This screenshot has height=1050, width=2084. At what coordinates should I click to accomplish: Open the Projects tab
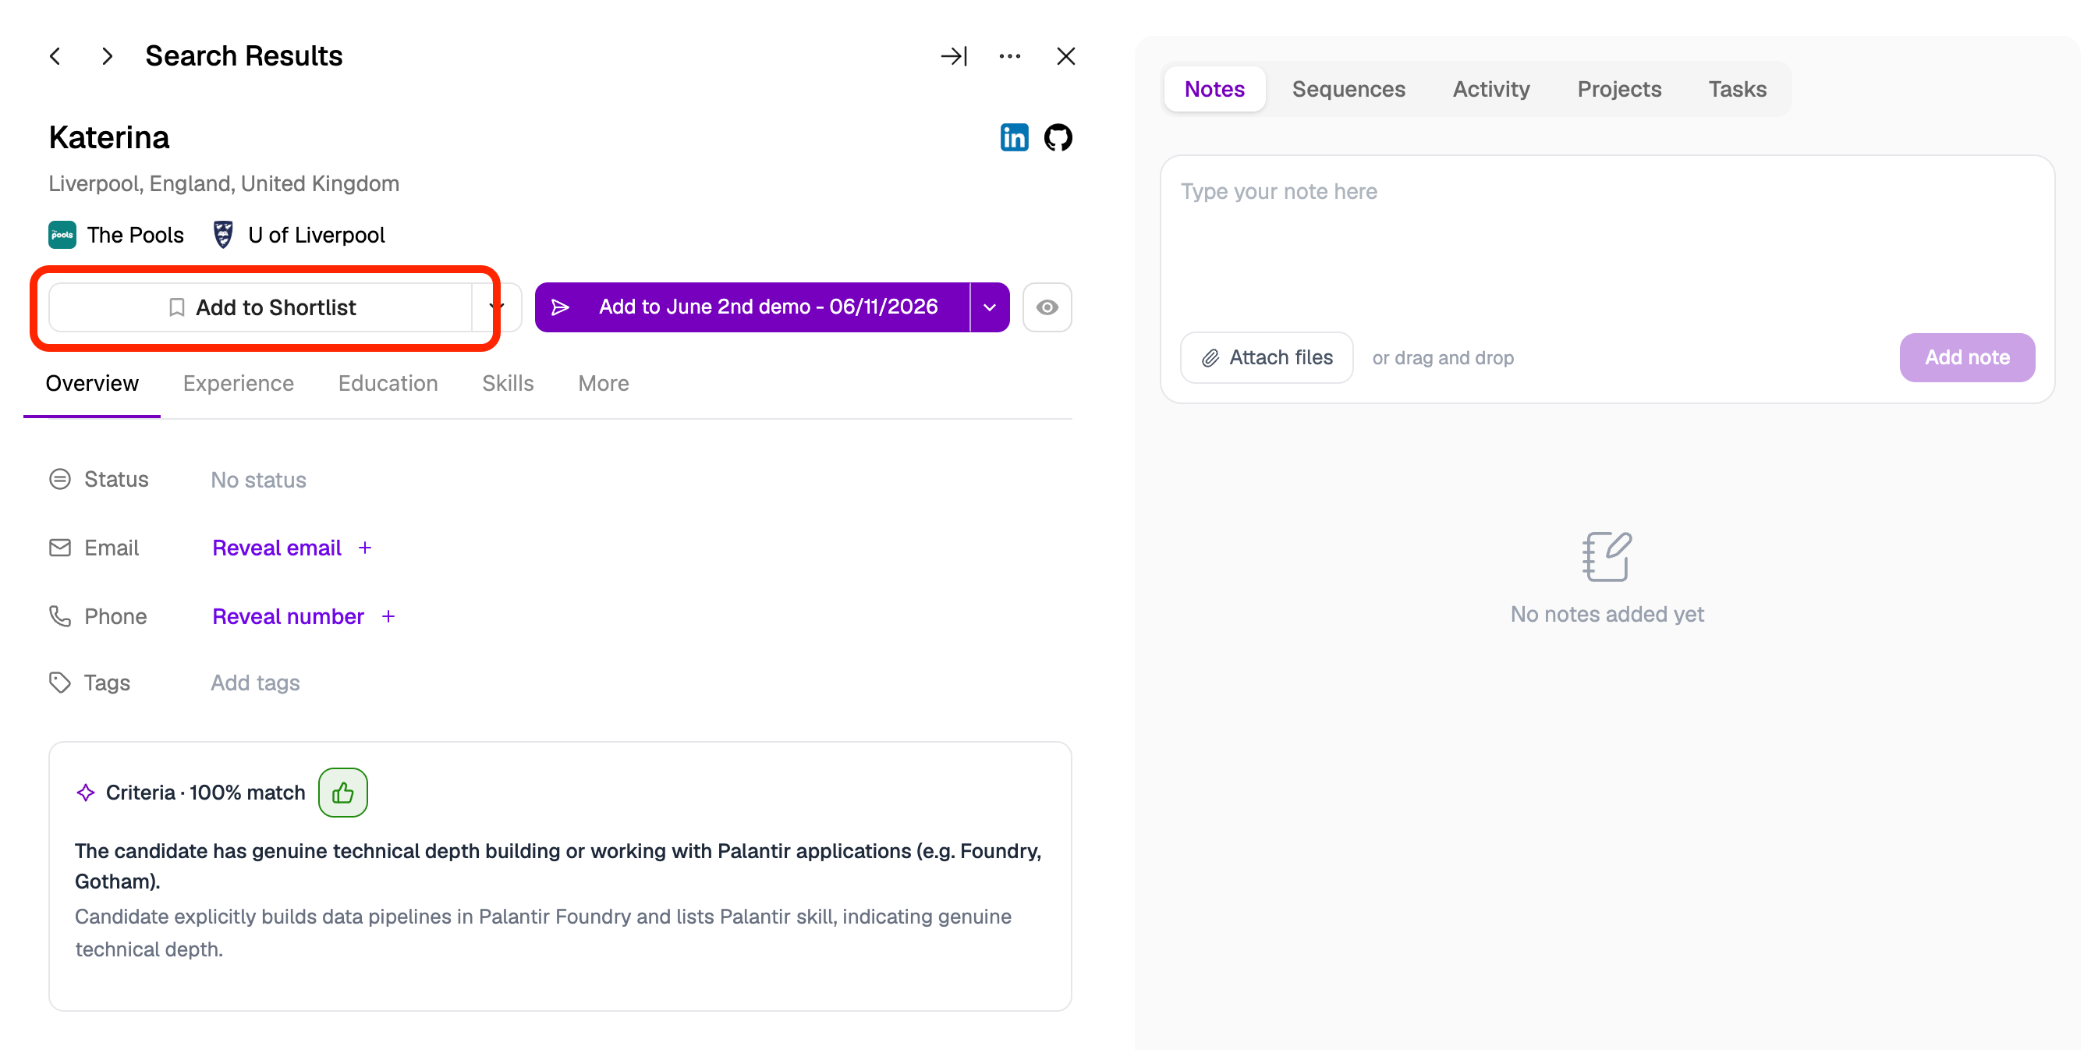click(1619, 89)
